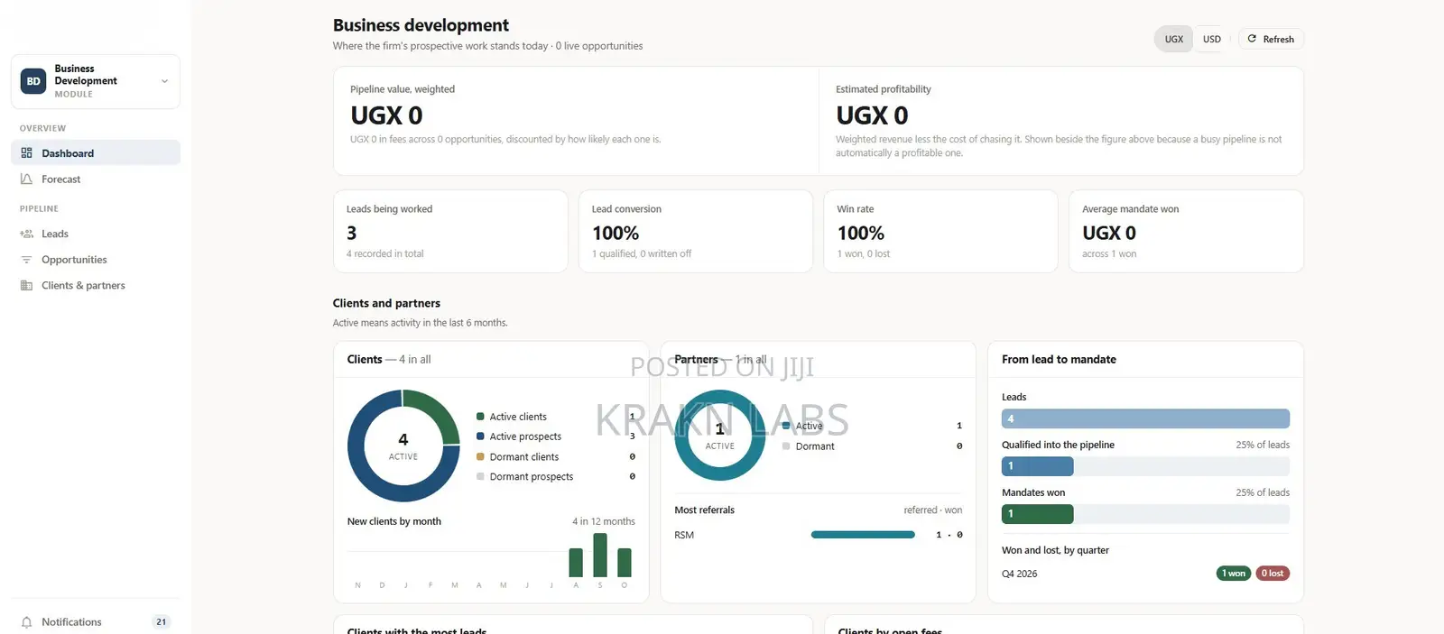Click the Dormant partners legend swatch
The width and height of the screenshot is (1444, 634).
pyautogui.click(x=786, y=446)
